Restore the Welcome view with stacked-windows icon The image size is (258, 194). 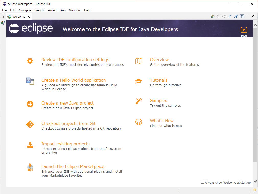253,16
